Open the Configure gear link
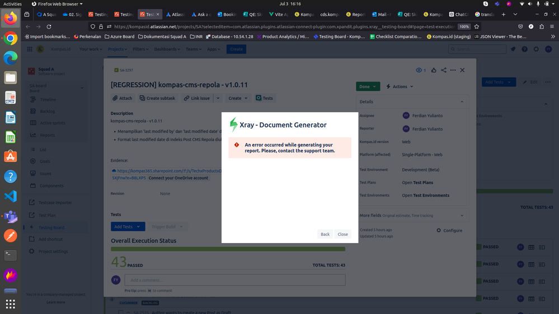 pos(449,230)
